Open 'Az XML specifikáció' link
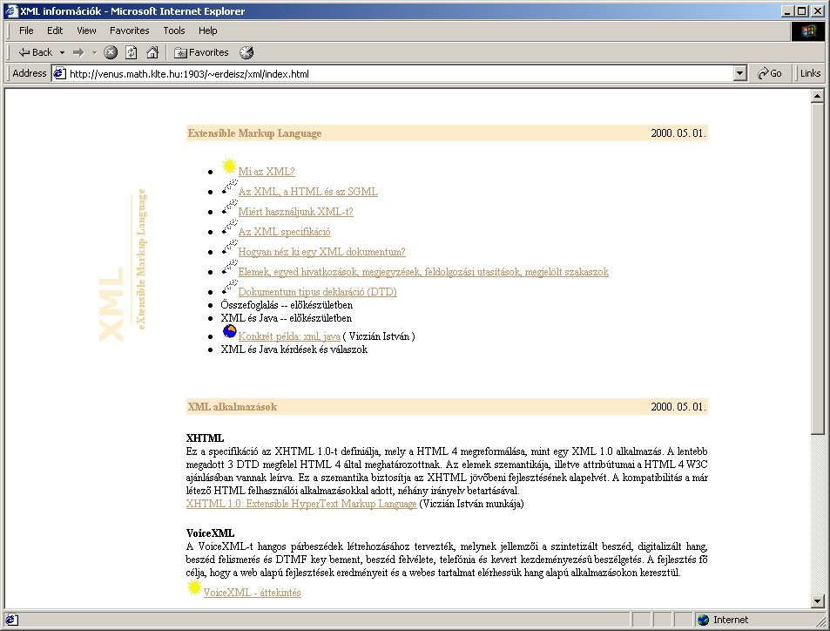 (284, 232)
